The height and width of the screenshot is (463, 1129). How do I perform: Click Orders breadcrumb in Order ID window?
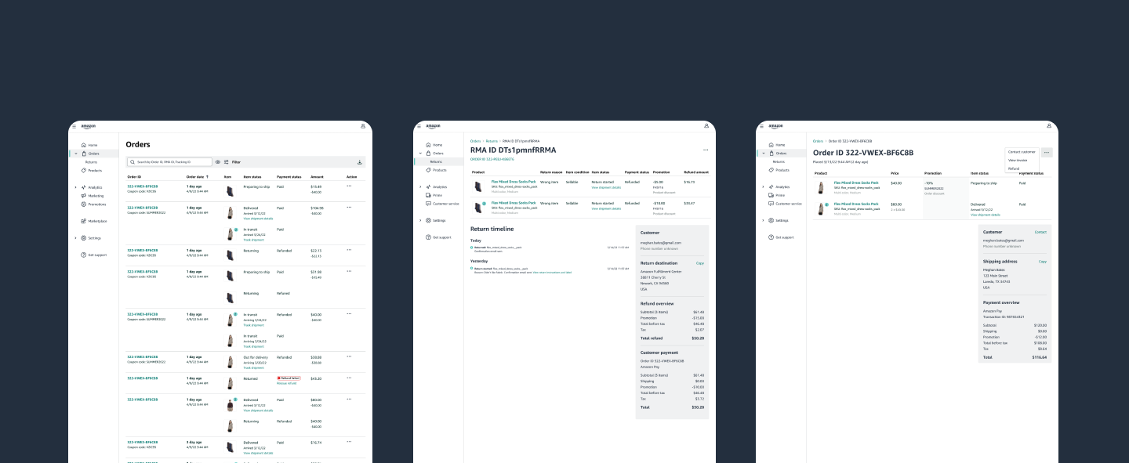click(819, 141)
